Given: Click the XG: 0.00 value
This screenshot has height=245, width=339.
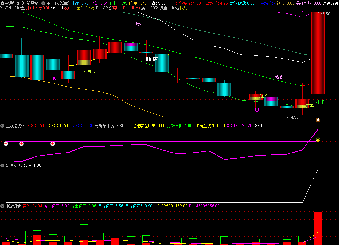Looking at the screenshot, I should click(x=261, y=126).
